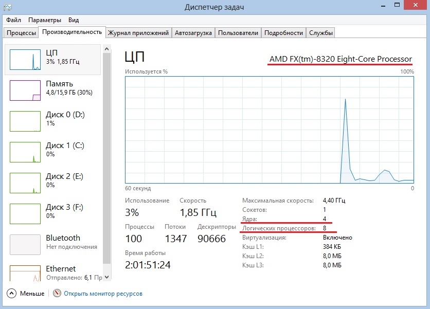The image size is (430, 309).
Task: Click the Ядра label
Action: pos(249,219)
